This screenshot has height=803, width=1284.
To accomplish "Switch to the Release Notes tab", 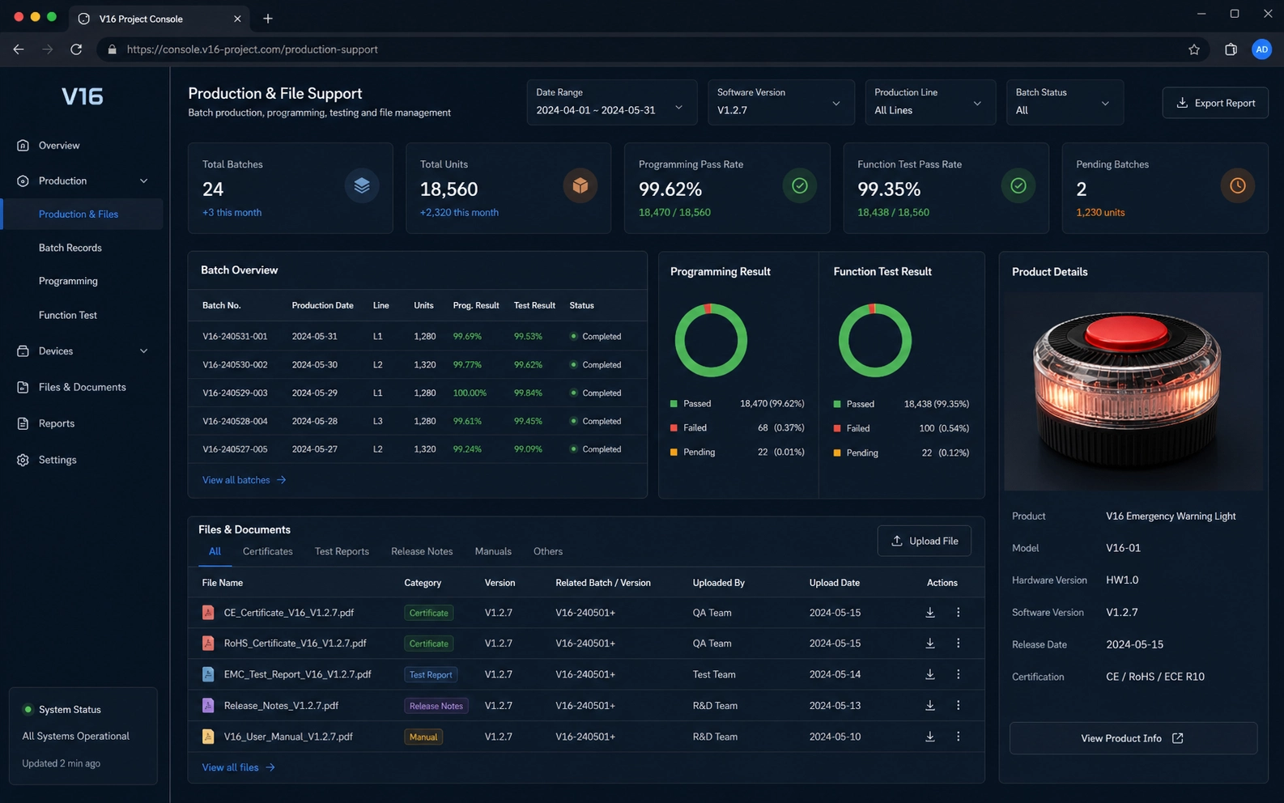I will 422,551.
